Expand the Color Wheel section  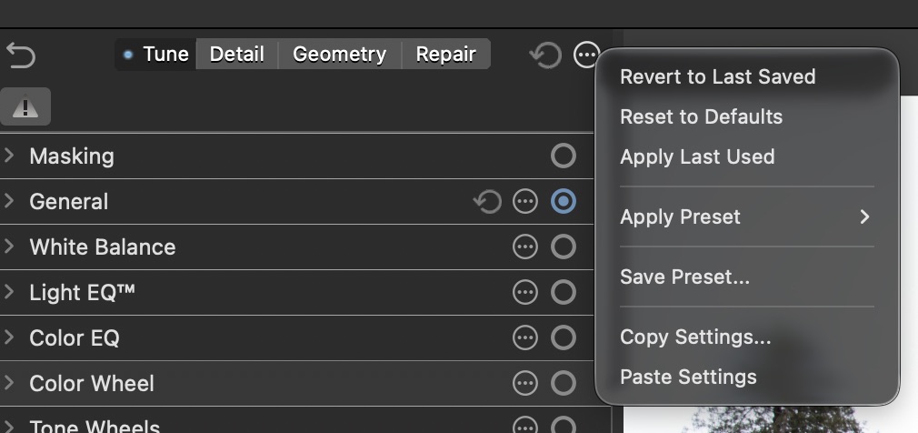[10, 384]
